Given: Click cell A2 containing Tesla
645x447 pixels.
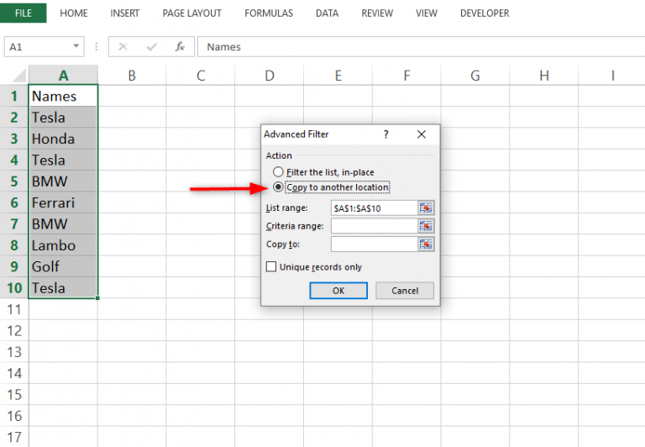Looking at the screenshot, I should coord(63,118).
